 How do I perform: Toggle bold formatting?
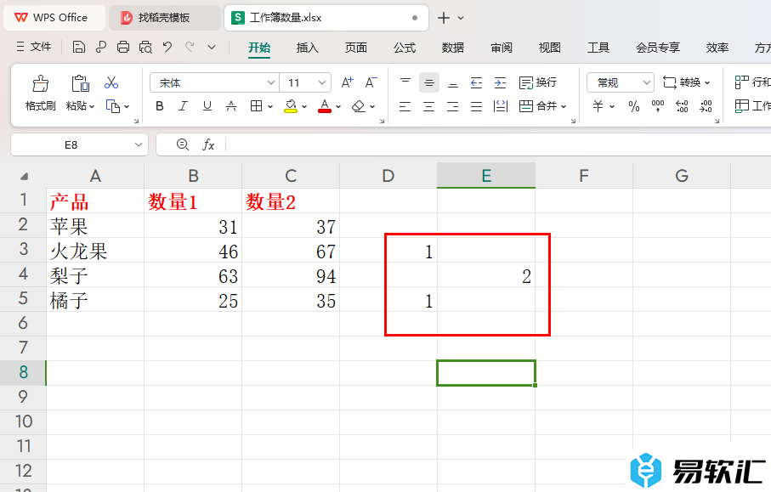click(159, 106)
